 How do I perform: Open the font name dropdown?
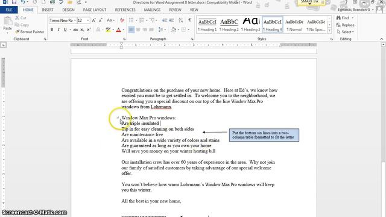(x=75, y=20)
